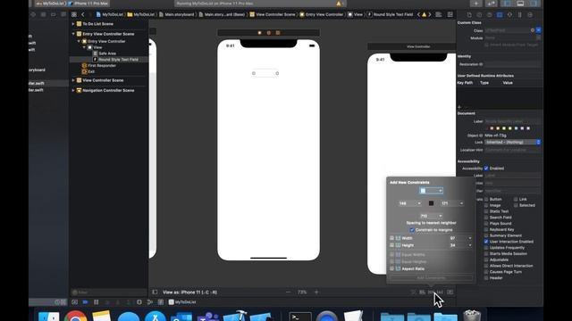Viewport: 572px width, 321px height.
Task: Click the add editor icon in jump bar
Action: point(450,14)
